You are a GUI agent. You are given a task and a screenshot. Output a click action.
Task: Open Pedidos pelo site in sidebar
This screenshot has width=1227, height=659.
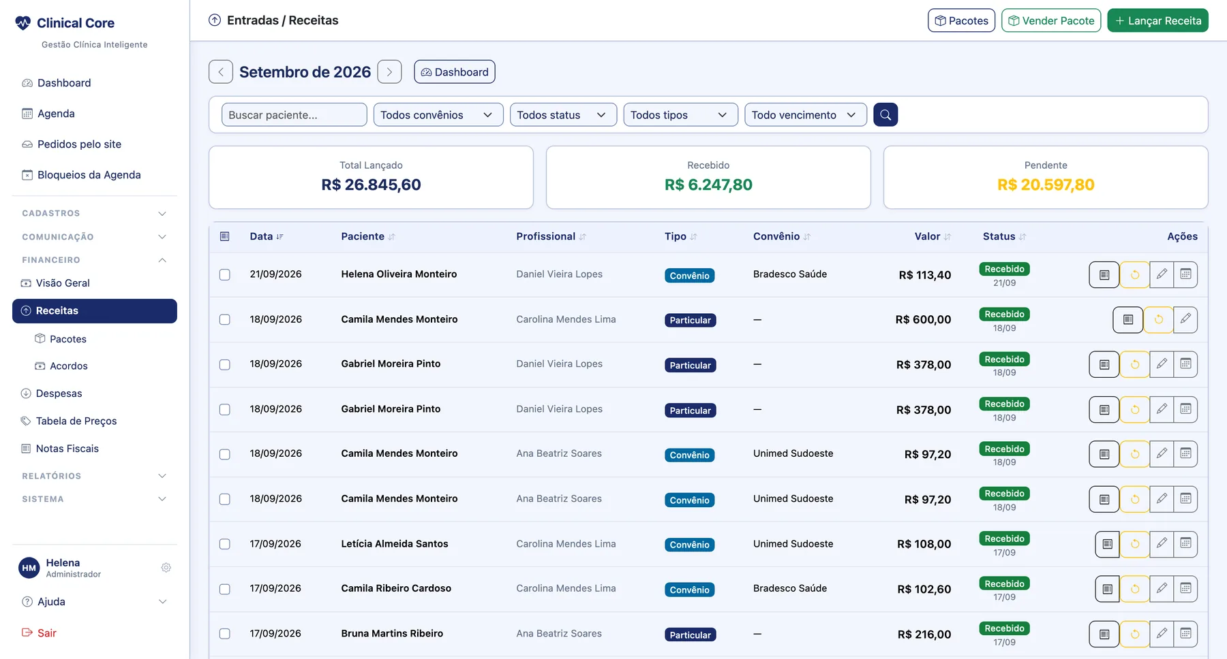click(94, 144)
